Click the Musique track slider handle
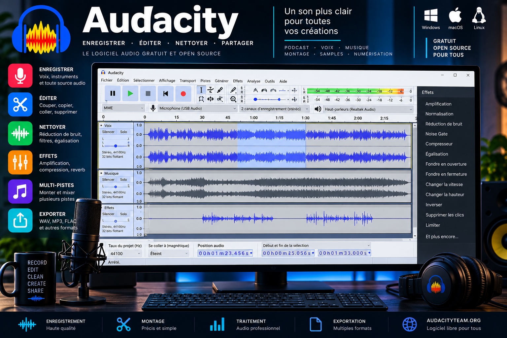This screenshot has height=338, width=507. tap(116, 186)
